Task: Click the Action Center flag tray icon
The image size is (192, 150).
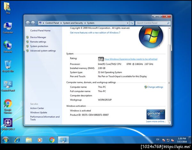Action: (164, 140)
